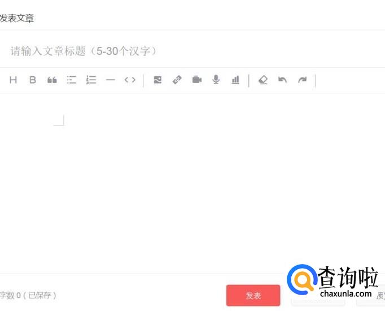This screenshot has height=311, width=385.
Task: Focus the article title input field
Action: 193,51
